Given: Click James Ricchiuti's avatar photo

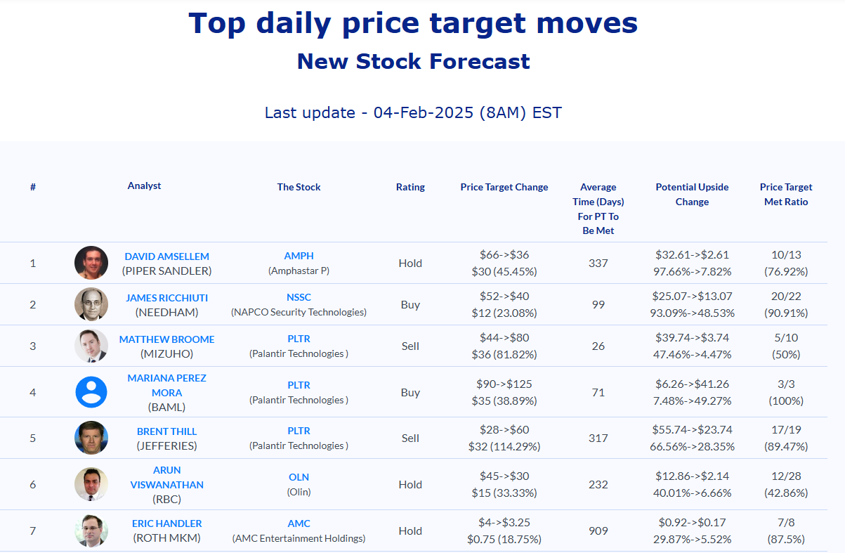Looking at the screenshot, I should 91,304.
